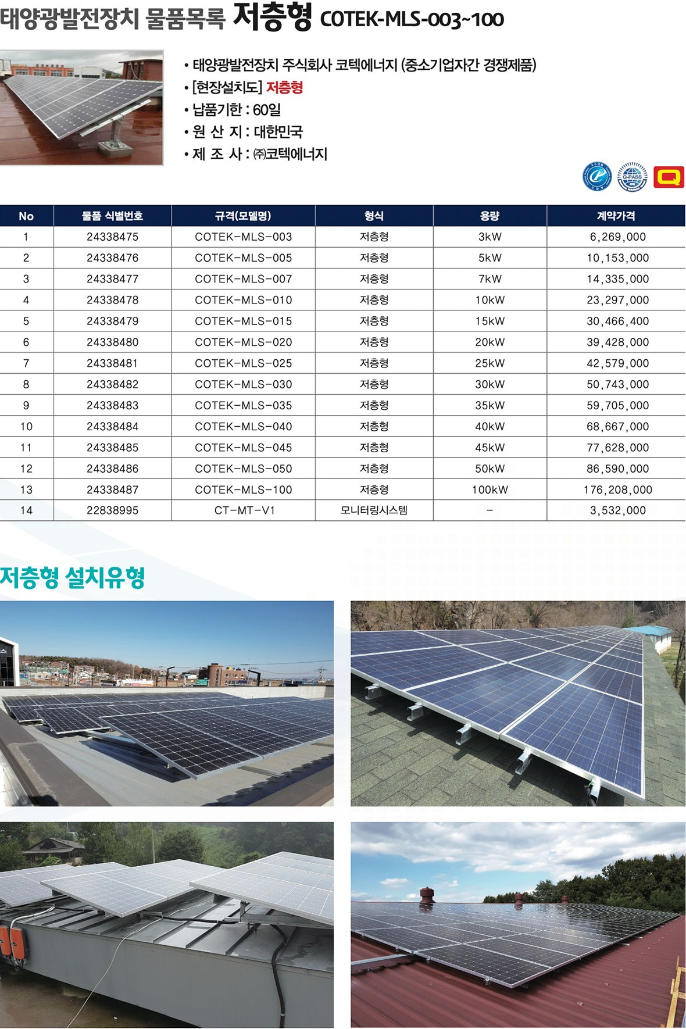
Task: Select identification number 24338477
Action: (x=113, y=279)
